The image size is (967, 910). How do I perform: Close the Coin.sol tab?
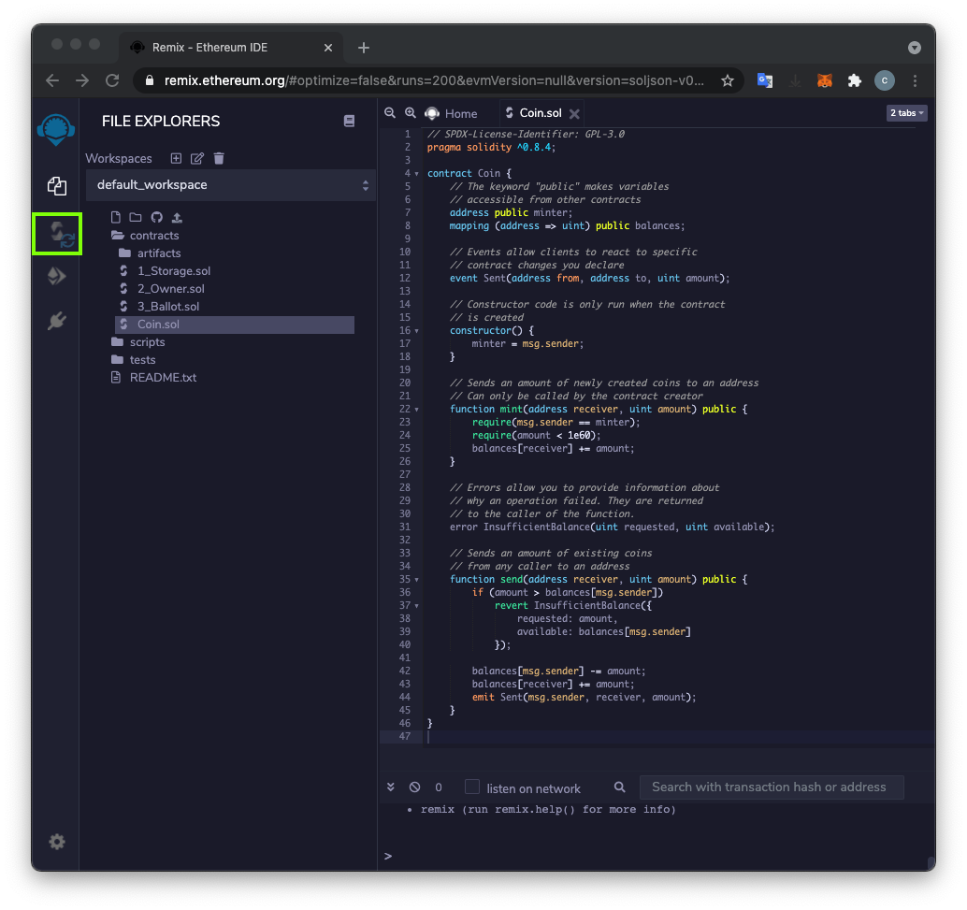click(574, 114)
